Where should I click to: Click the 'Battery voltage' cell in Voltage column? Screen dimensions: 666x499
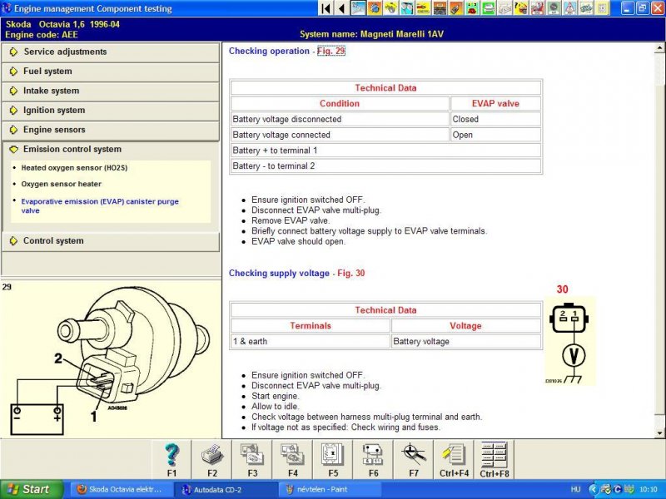tap(466, 342)
